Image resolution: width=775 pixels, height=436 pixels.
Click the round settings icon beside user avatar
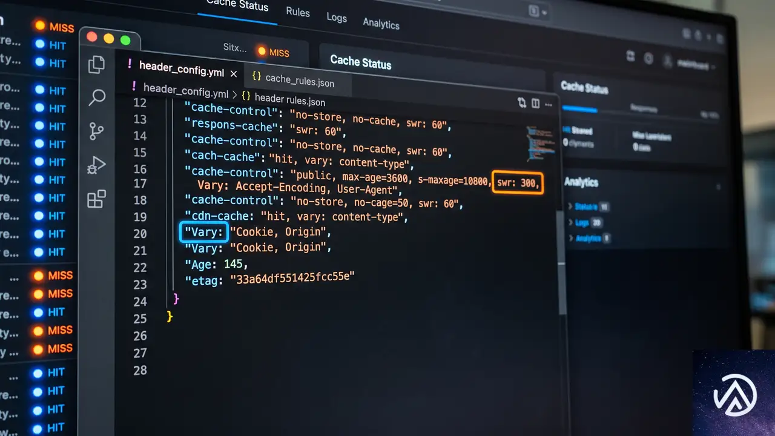[x=648, y=58]
